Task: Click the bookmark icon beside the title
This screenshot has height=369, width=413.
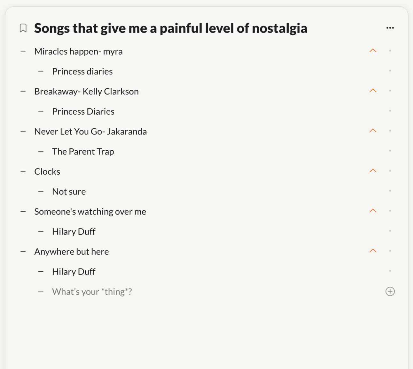Action: [x=23, y=28]
